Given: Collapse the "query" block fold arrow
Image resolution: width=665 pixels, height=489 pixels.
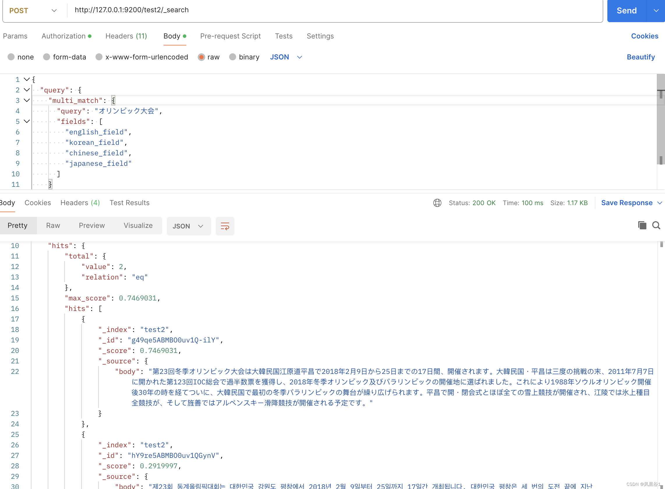Looking at the screenshot, I should coord(26,90).
